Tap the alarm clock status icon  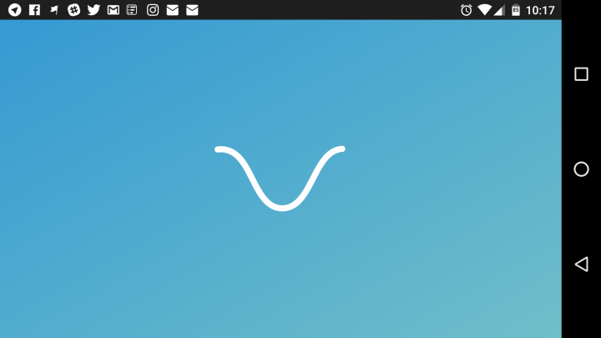tap(466, 10)
